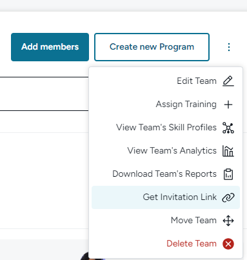
Task: Choose Get Invitation Link option
Action: tap(166, 197)
